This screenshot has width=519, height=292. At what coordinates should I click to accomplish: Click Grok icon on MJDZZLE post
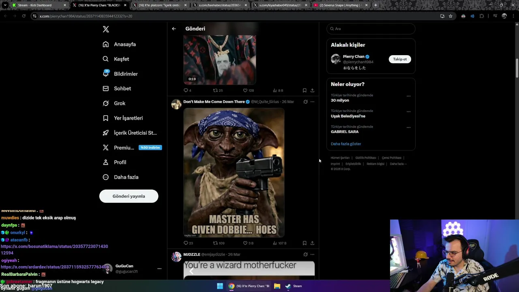[305, 255]
